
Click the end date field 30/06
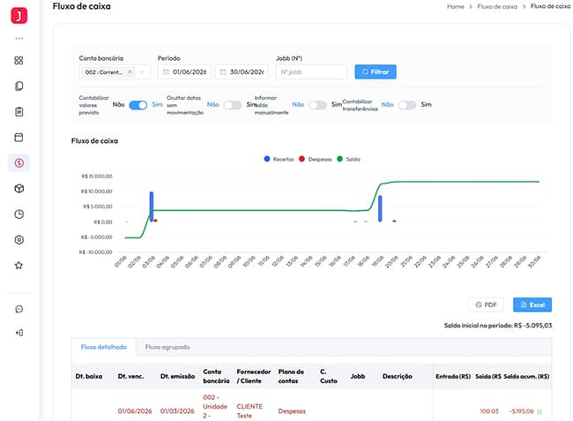[x=242, y=72]
